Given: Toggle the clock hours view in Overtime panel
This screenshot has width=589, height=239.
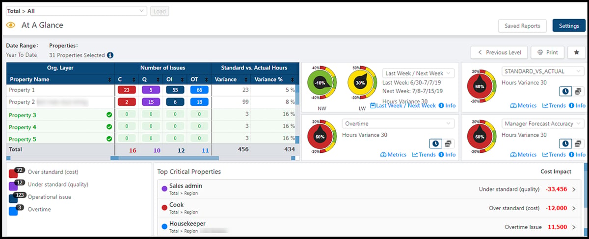Looking at the screenshot, I should 435,143.
